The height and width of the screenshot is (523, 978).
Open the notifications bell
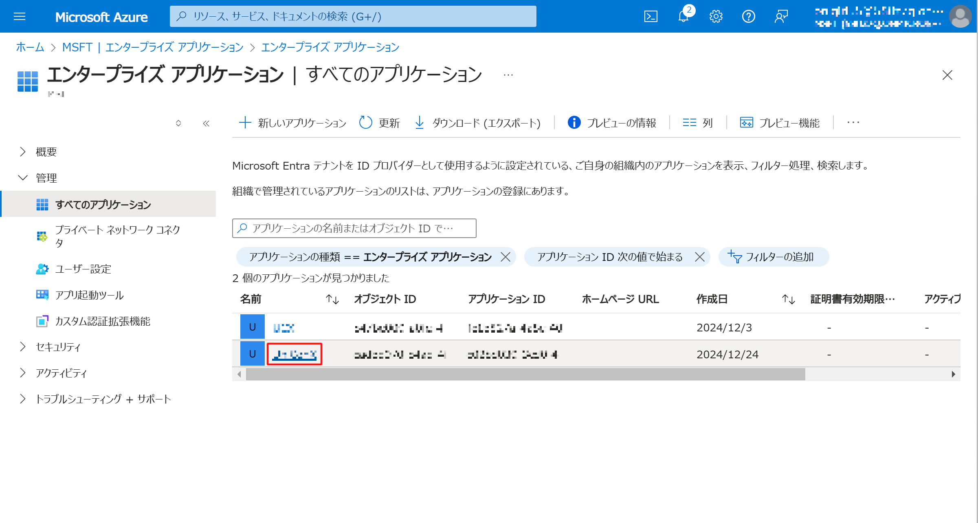click(684, 16)
